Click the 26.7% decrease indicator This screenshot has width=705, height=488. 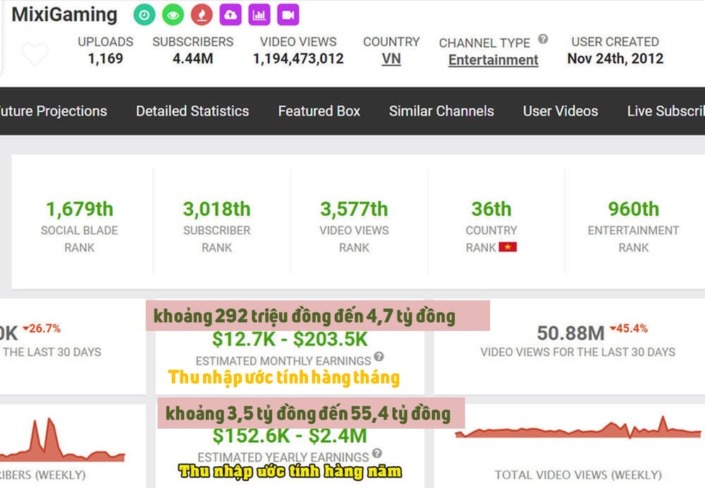point(42,329)
